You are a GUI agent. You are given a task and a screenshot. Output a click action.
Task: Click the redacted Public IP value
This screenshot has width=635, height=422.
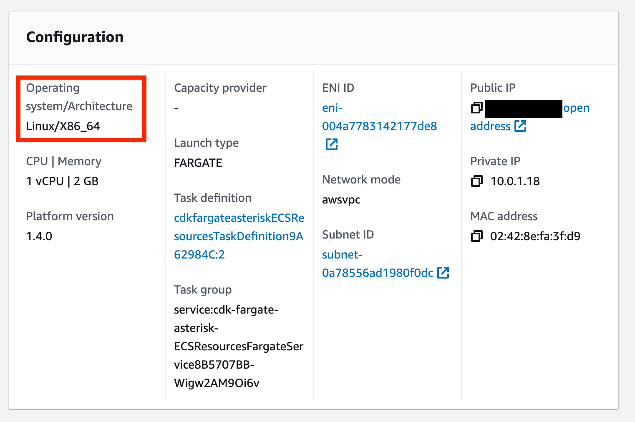[524, 109]
